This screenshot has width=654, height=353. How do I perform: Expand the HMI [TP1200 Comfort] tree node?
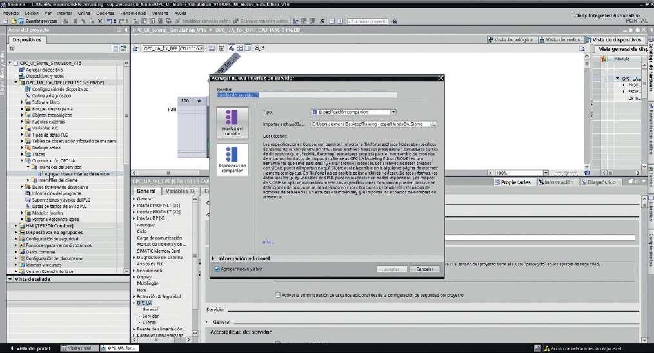[16, 226]
